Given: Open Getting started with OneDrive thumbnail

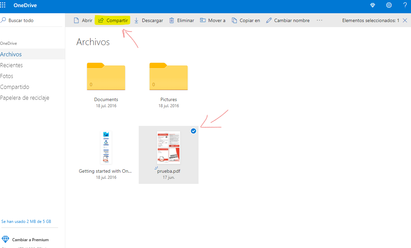Looking at the screenshot, I should (x=106, y=148).
